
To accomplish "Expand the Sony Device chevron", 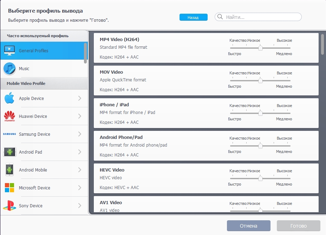I will (x=80, y=206).
